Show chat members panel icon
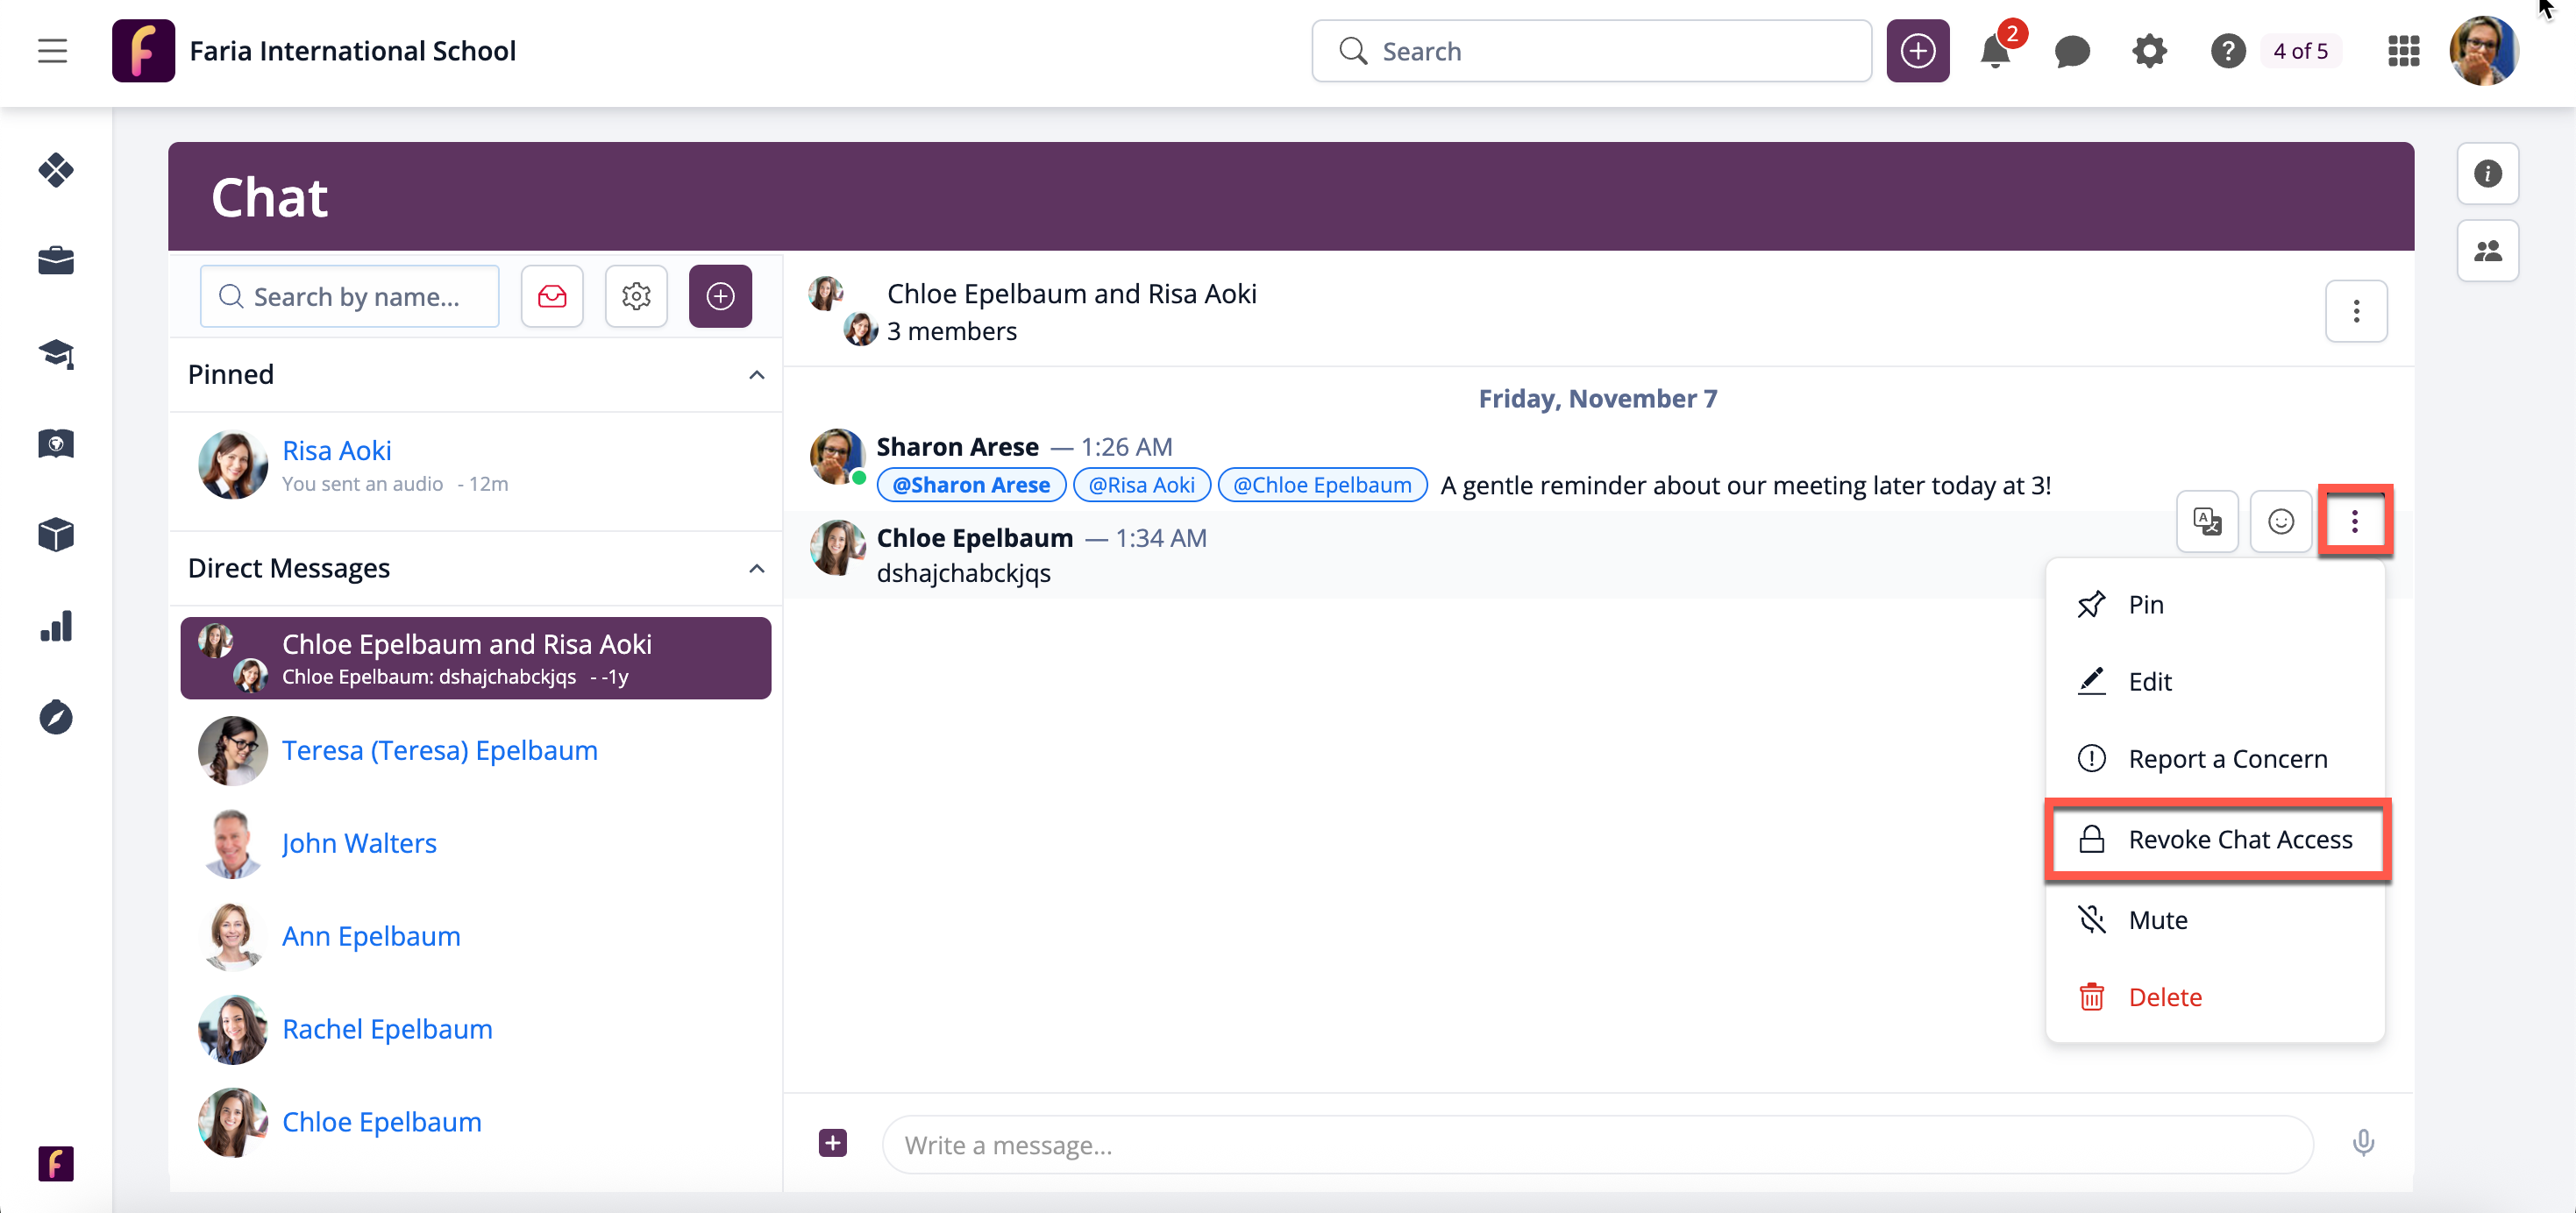 2487,251
